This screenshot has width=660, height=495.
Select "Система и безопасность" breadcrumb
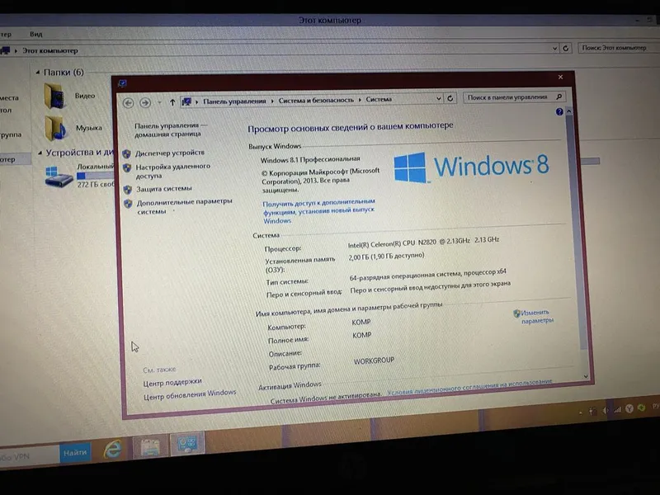316,100
